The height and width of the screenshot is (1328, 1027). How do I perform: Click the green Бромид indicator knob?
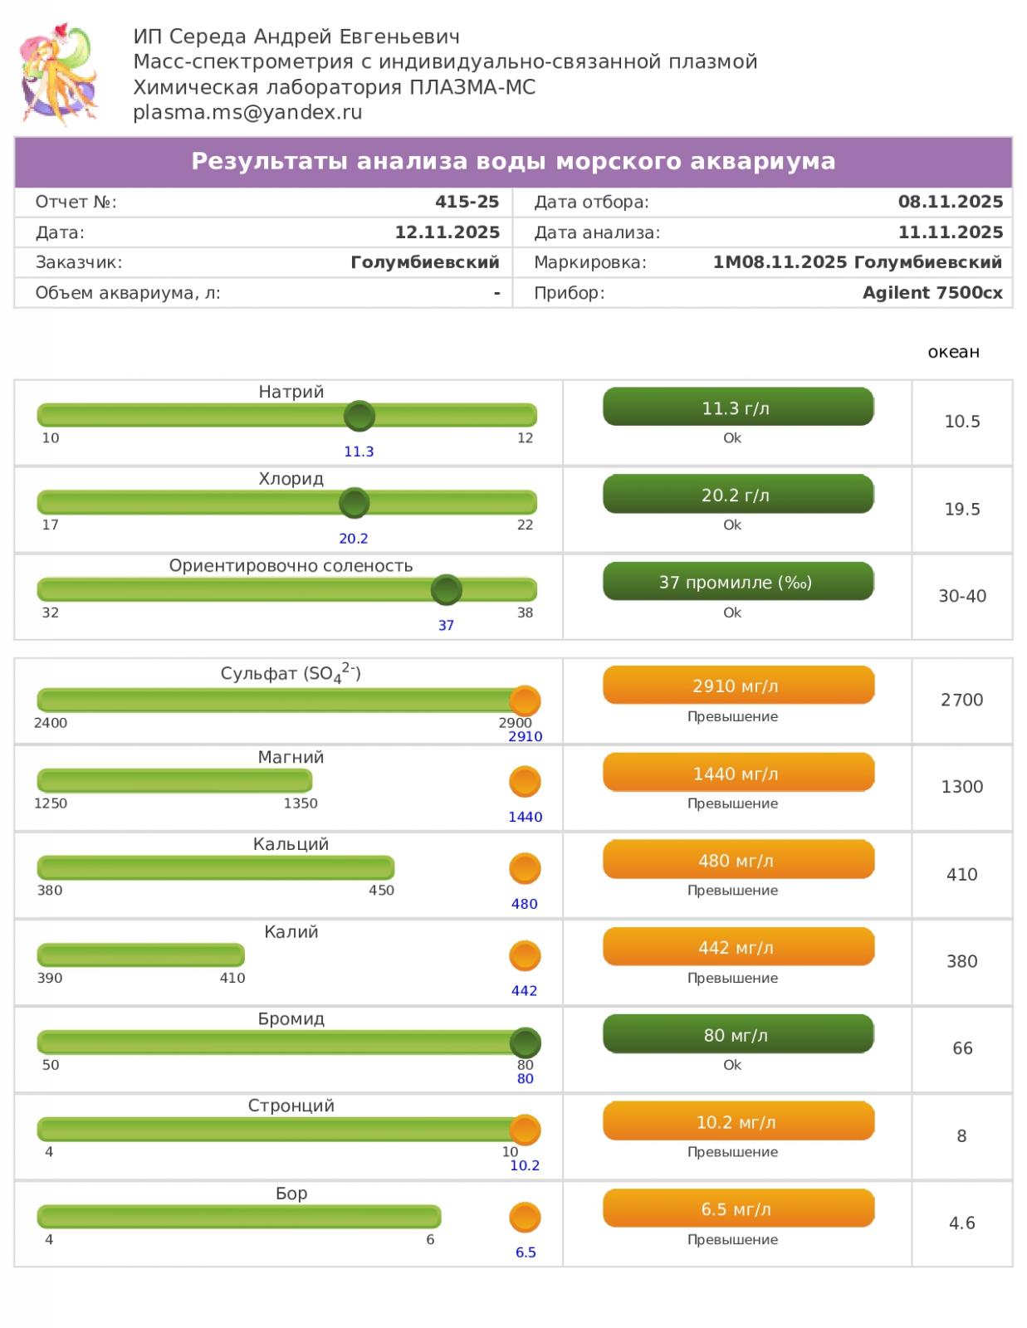pos(525,1042)
